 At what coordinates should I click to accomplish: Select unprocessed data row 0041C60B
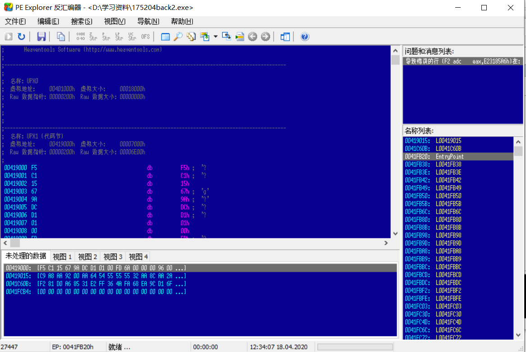point(200,283)
